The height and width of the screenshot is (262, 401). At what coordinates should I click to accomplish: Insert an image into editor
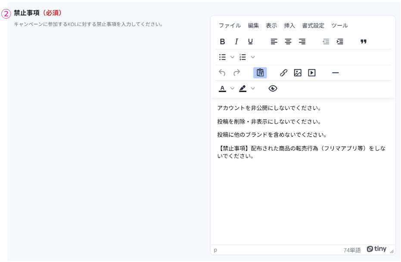click(298, 73)
